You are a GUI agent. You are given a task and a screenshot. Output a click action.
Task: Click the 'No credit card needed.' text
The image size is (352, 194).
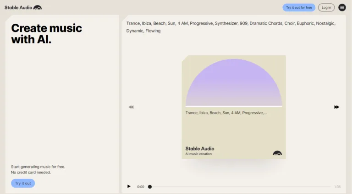pyautogui.click(x=31, y=173)
